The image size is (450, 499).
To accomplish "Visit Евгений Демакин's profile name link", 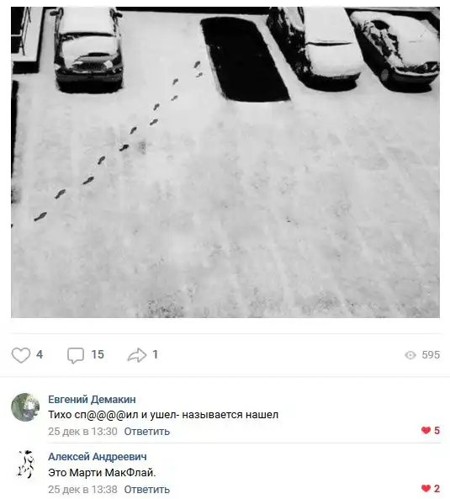I will (92, 399).
